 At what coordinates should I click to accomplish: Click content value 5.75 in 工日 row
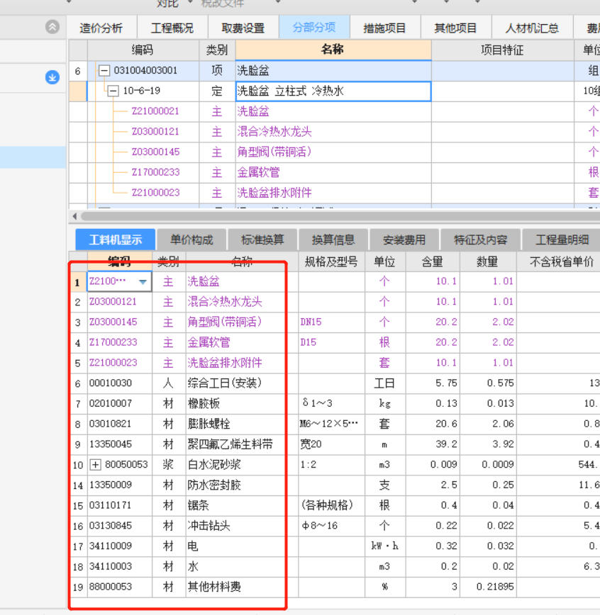pyautogui.click(x=447, y=383)
